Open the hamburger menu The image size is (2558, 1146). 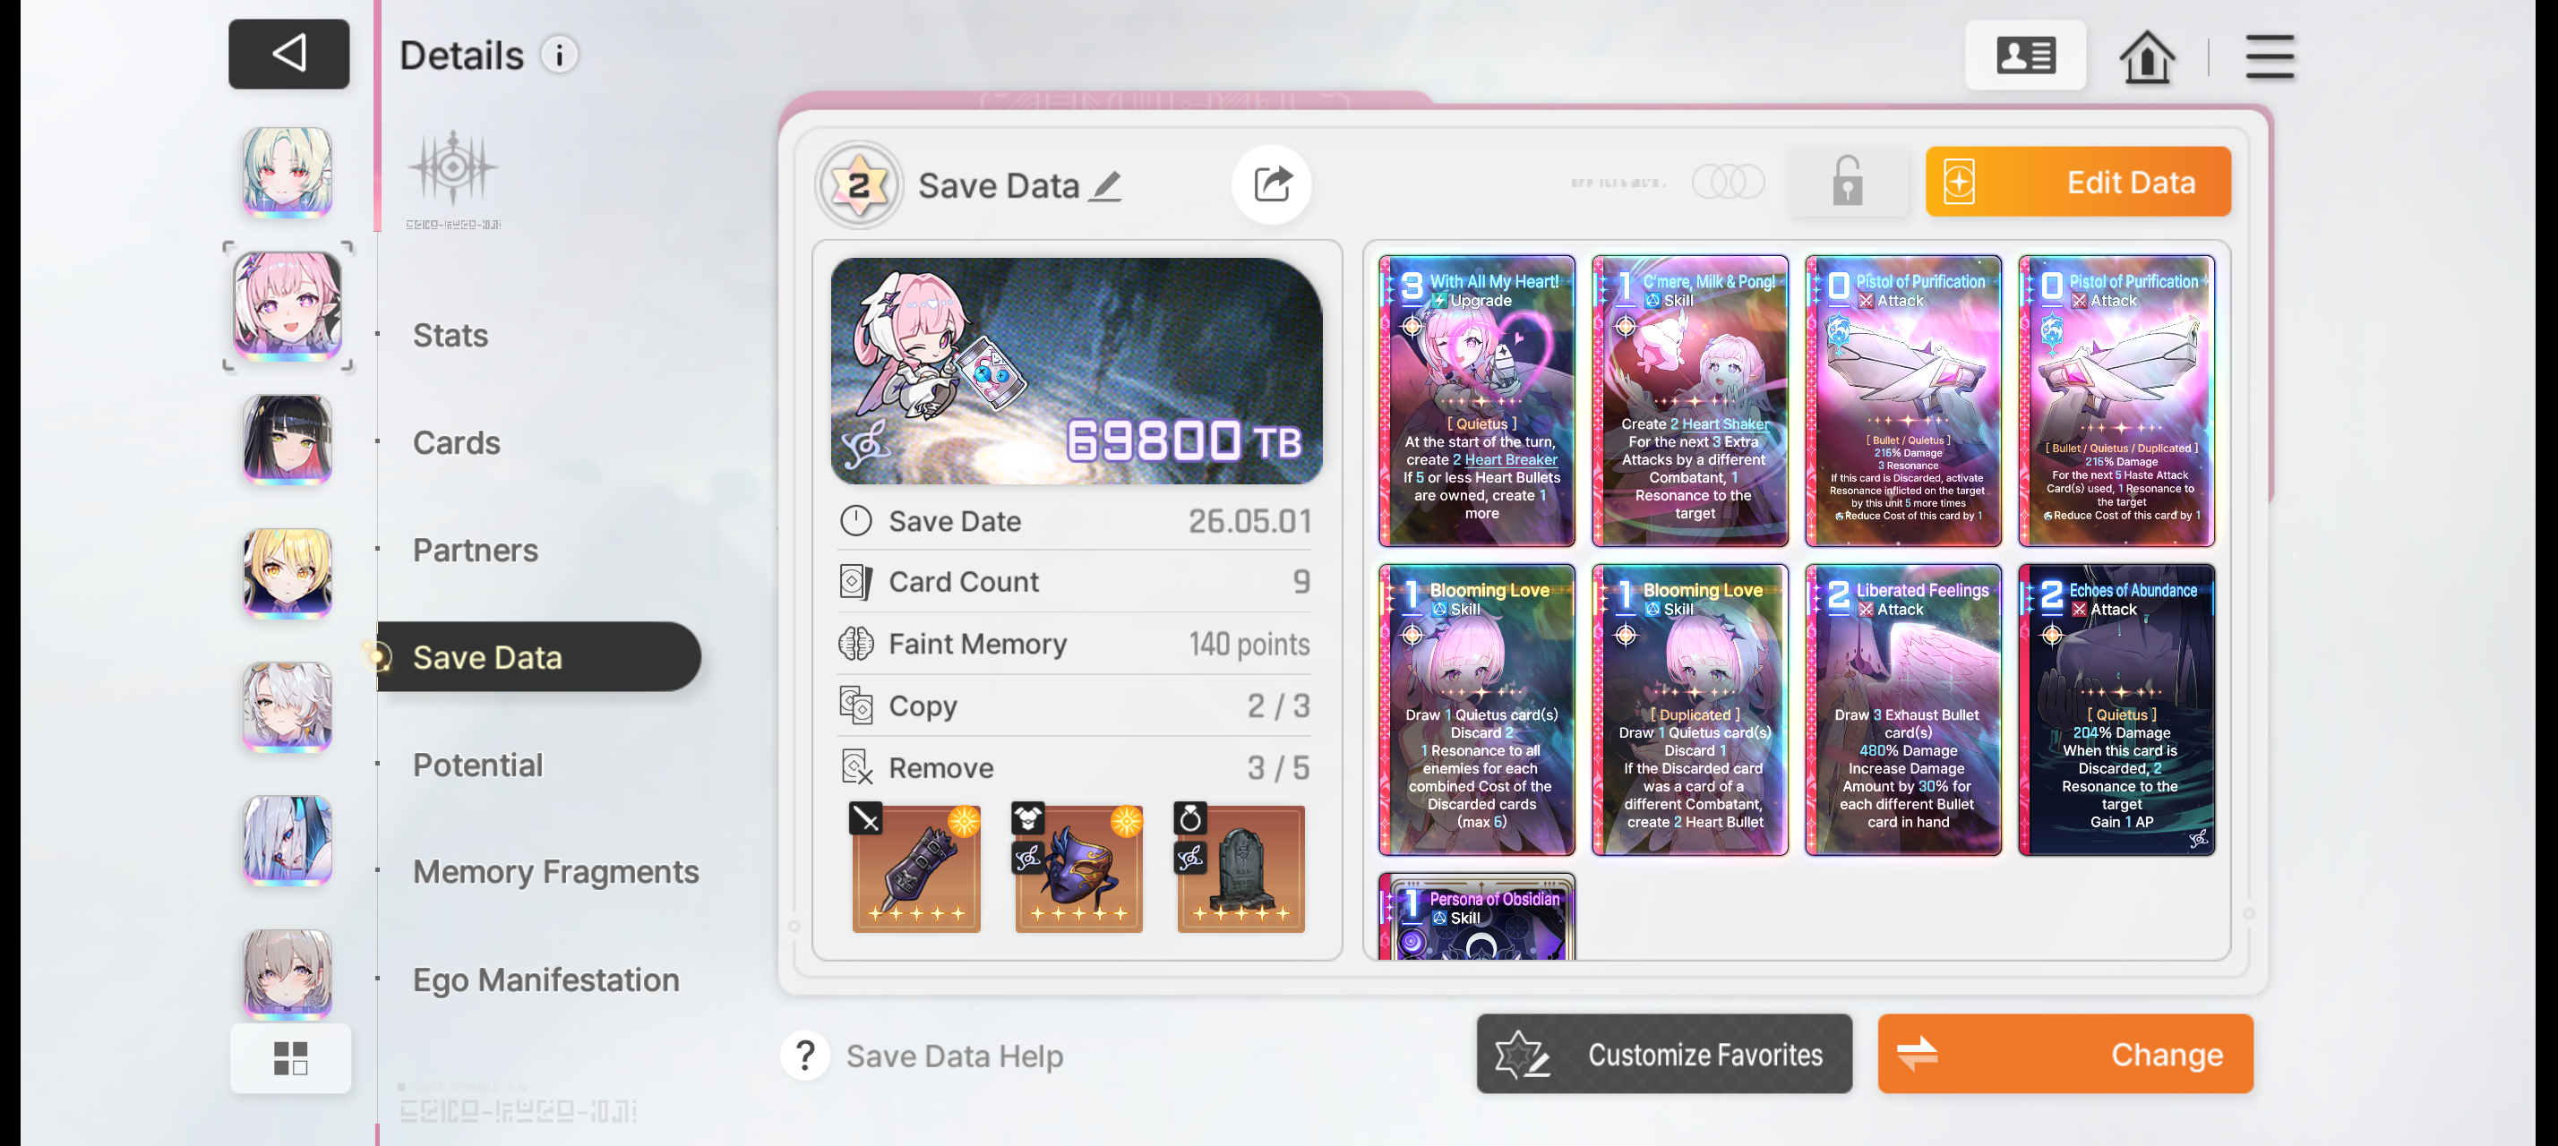[x=2270, y=56]
